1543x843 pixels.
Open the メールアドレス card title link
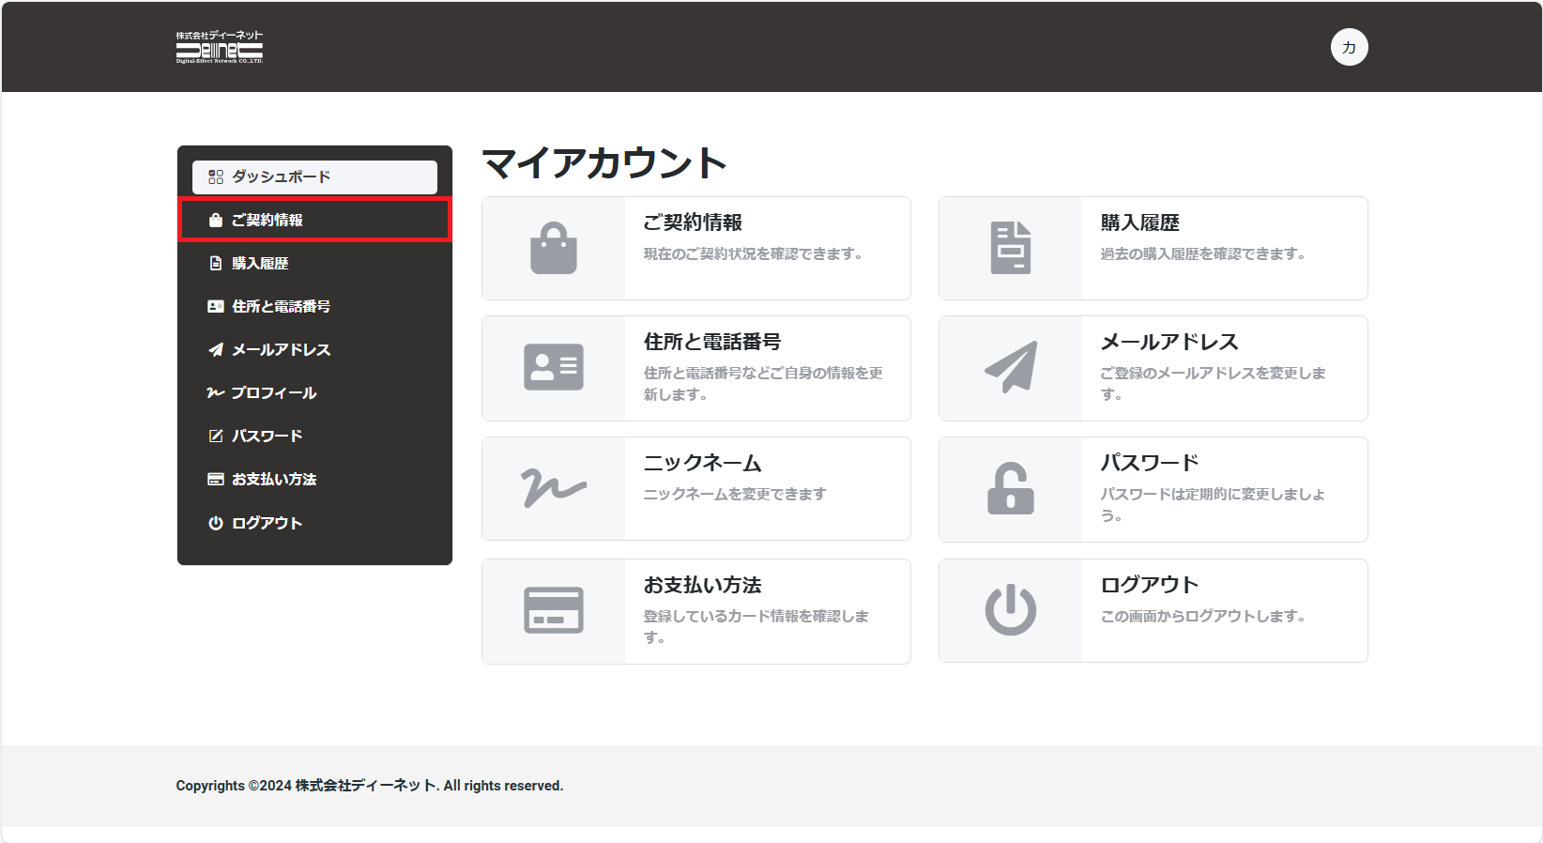pos(1169,342)
